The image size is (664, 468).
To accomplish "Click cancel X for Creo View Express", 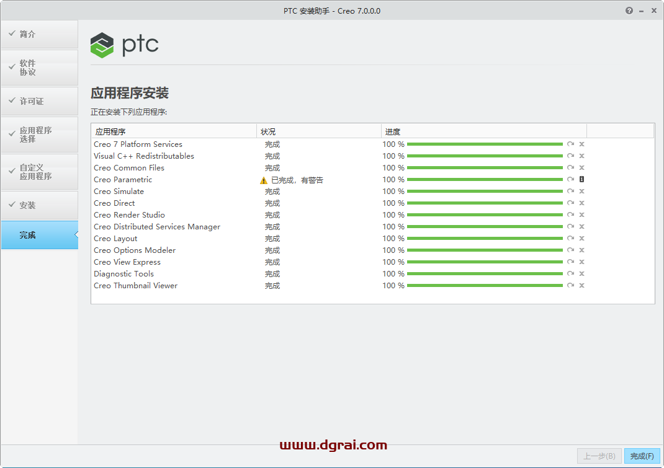I will [x=582, y=262].
